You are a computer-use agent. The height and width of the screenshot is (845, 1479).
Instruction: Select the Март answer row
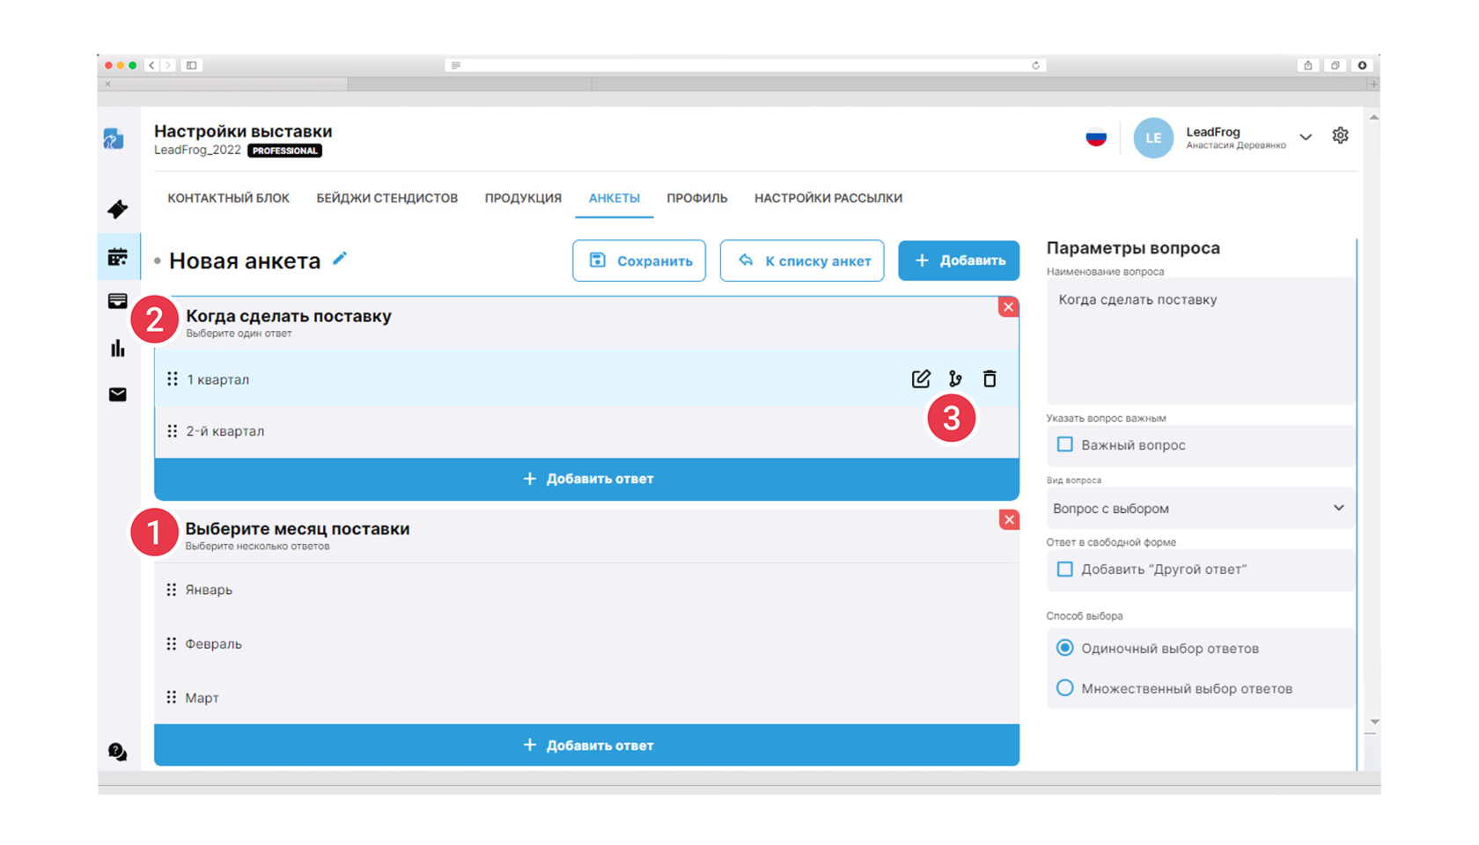pos(587,697)
